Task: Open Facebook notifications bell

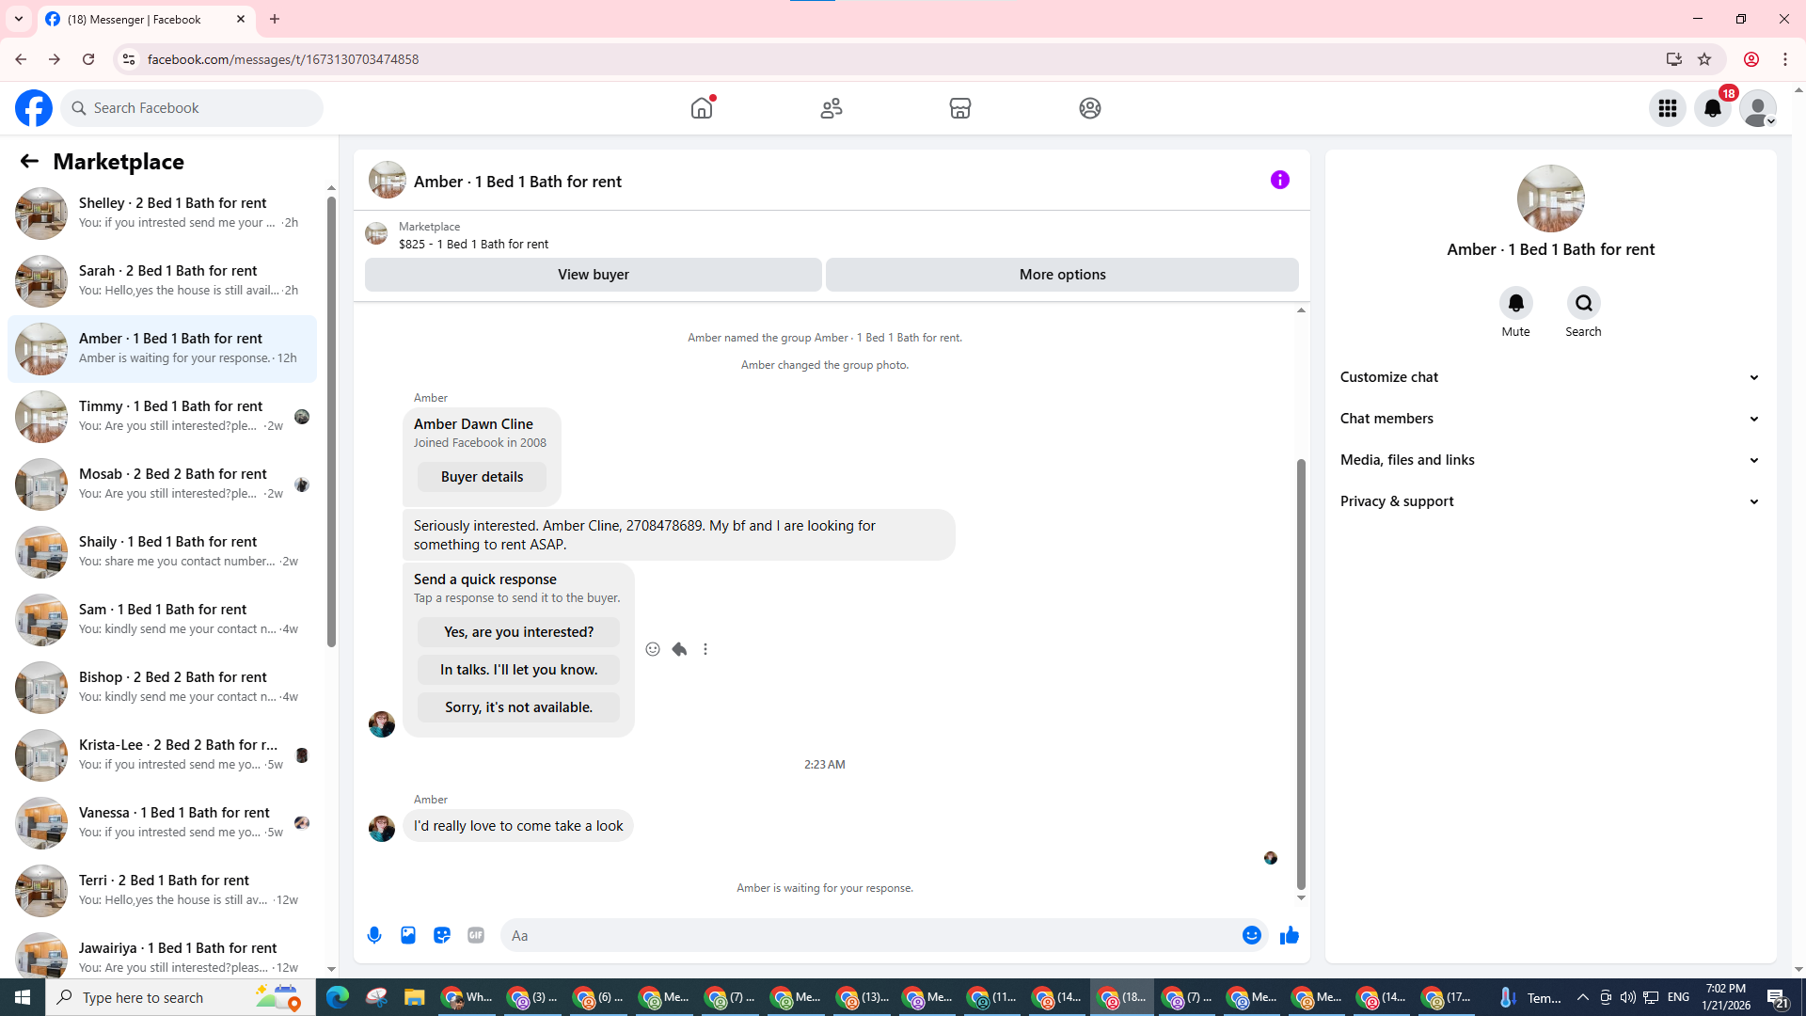Action: pos(1712,108)
